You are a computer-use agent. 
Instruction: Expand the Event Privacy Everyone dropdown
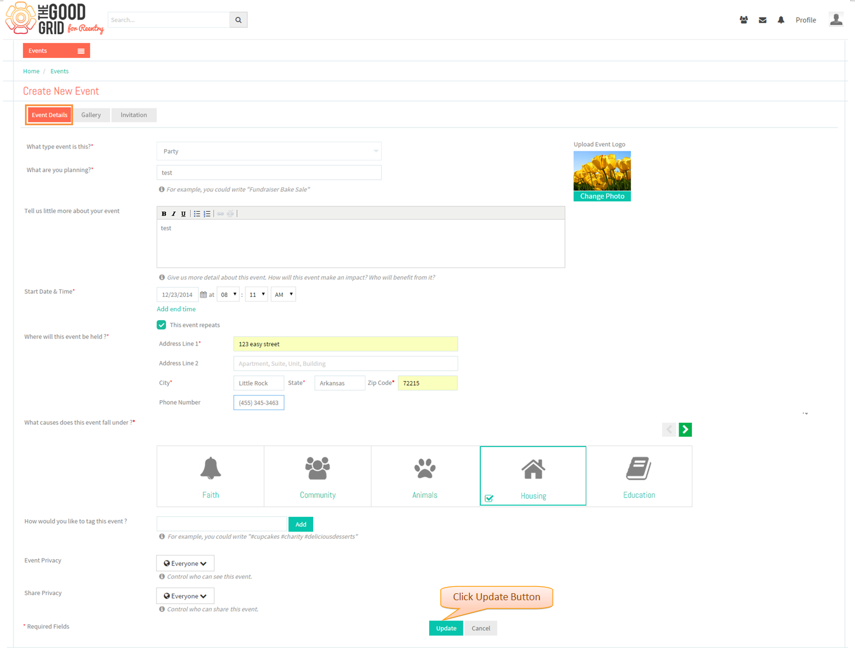185,563
